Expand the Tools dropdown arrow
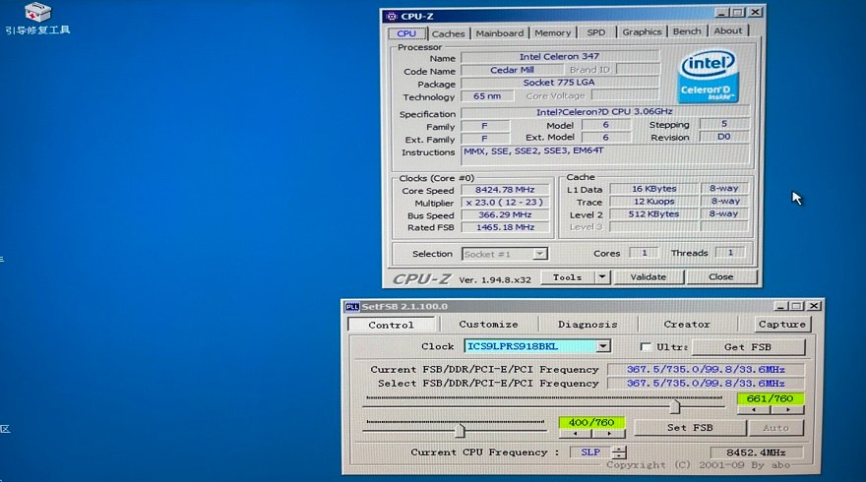 pyautogui.click(x=602, y=277)
